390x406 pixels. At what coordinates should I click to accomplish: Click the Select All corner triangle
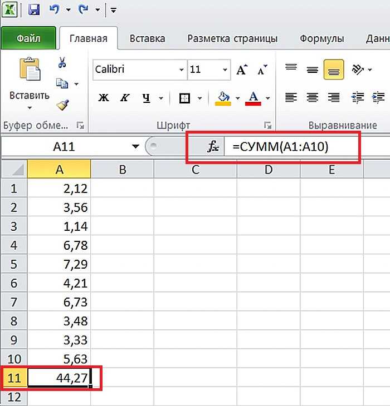pyautogui.click(x=14, y=169)
